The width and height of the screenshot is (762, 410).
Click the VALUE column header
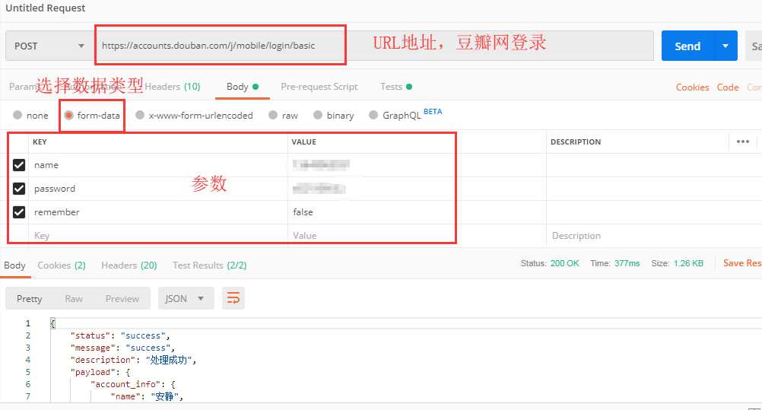tap(303, 141)
